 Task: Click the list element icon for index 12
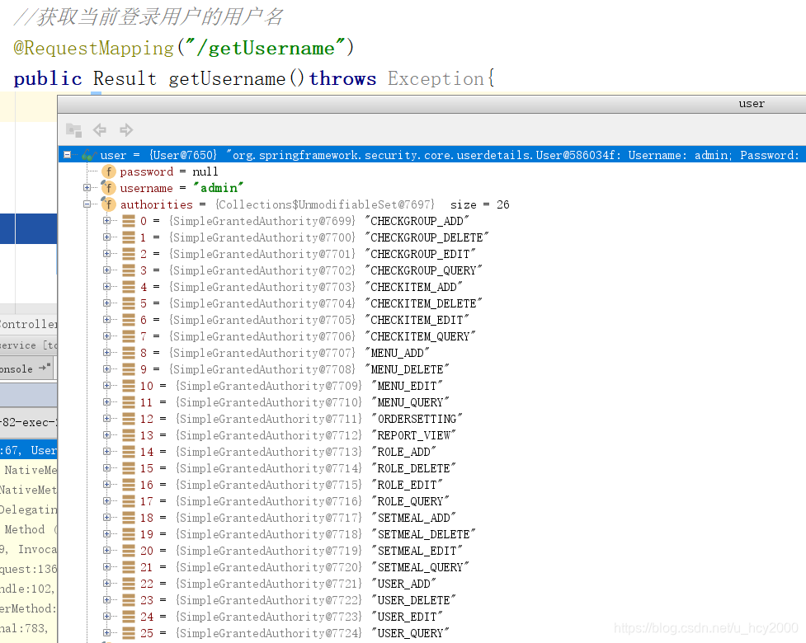coord(129,419)
